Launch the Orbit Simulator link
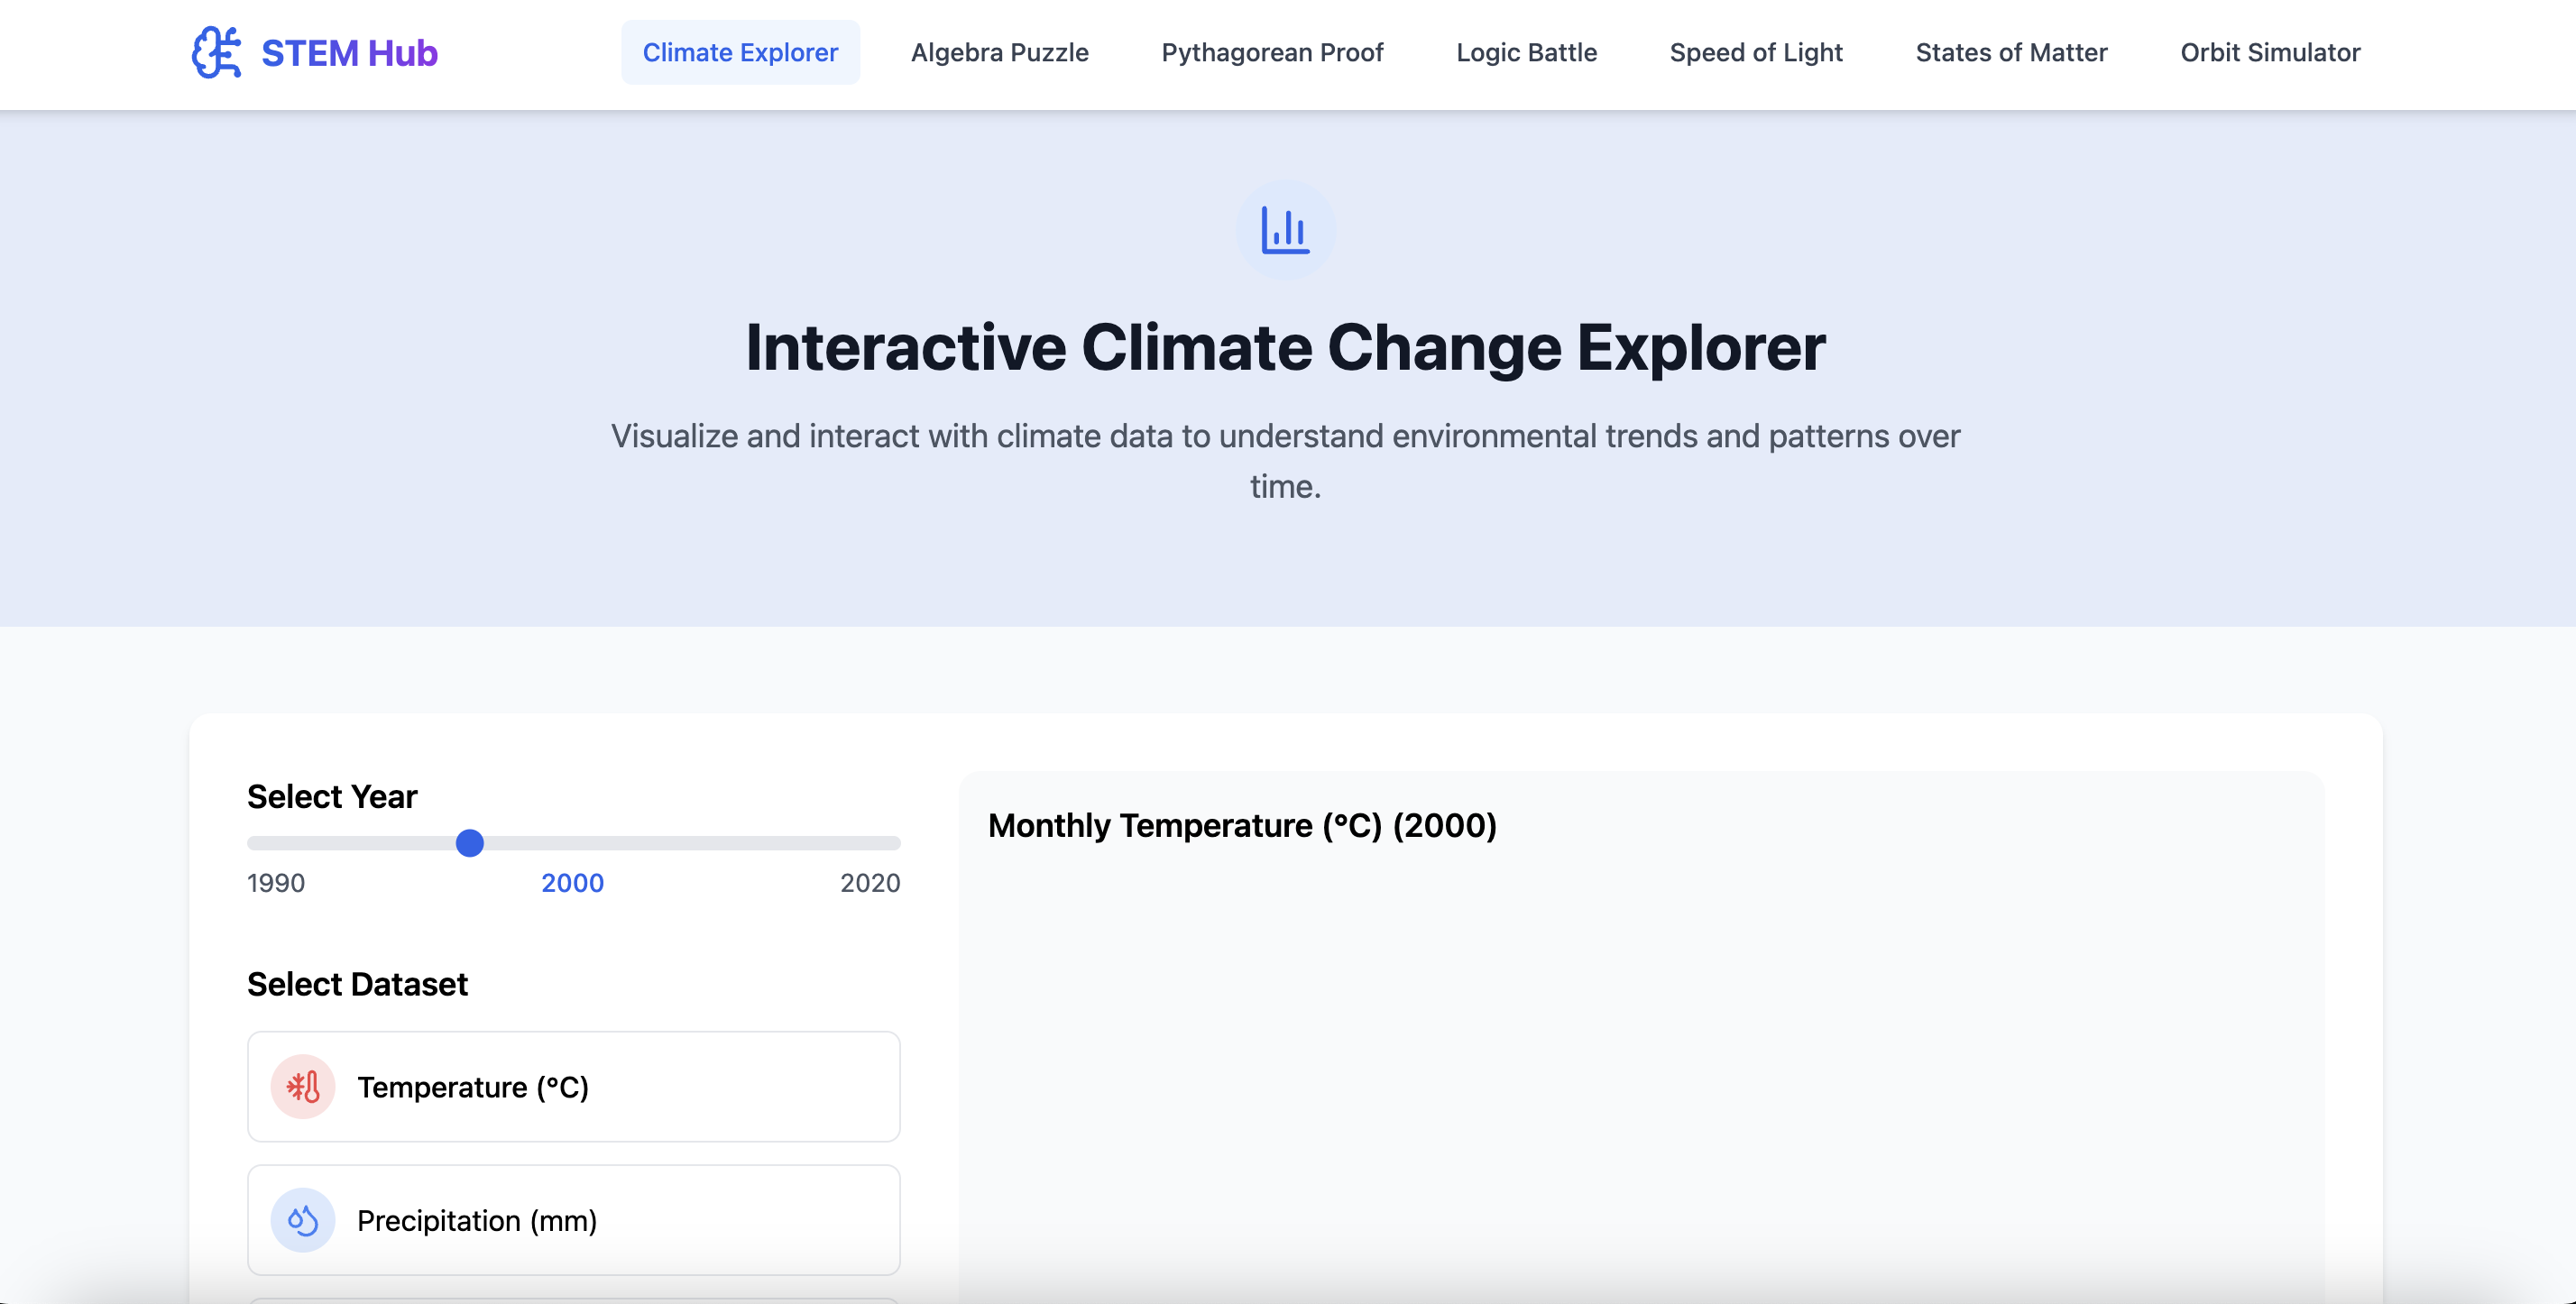Viewport: 2576px width, 1304px height. coord(2269,52)
